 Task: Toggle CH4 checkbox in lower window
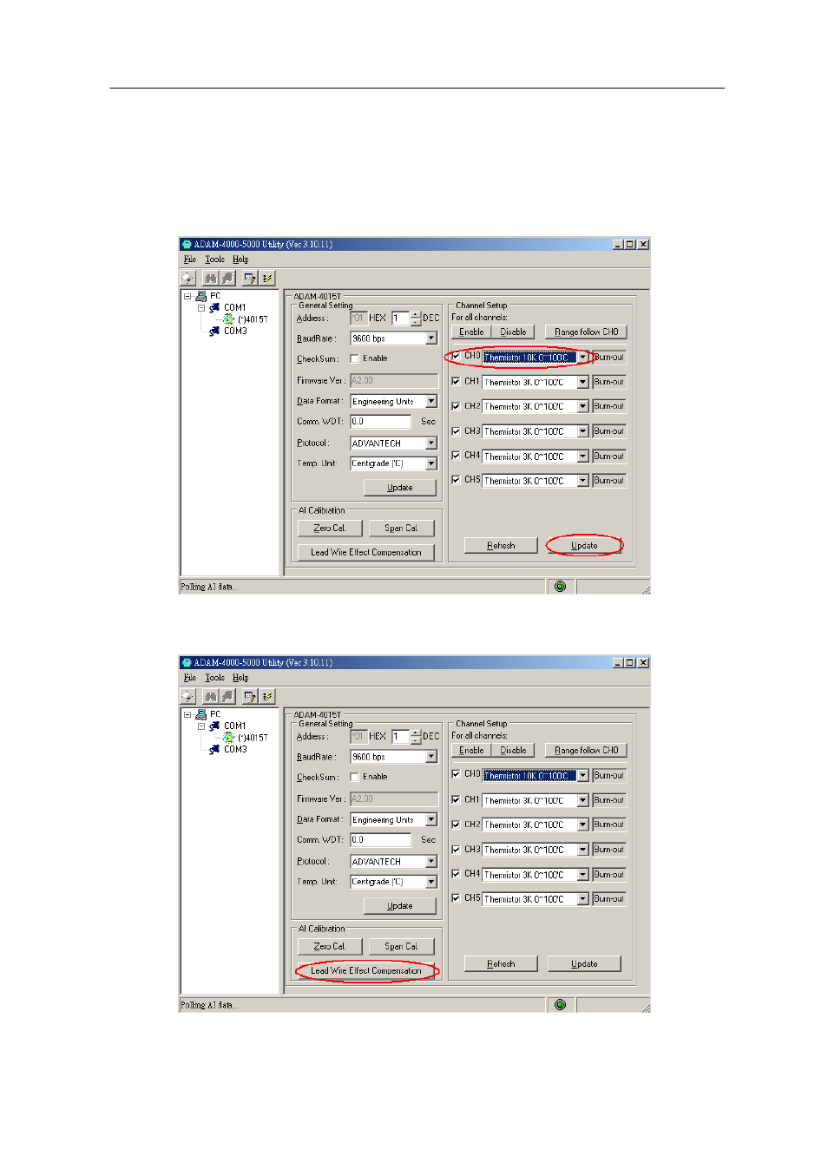coord(456,873)
